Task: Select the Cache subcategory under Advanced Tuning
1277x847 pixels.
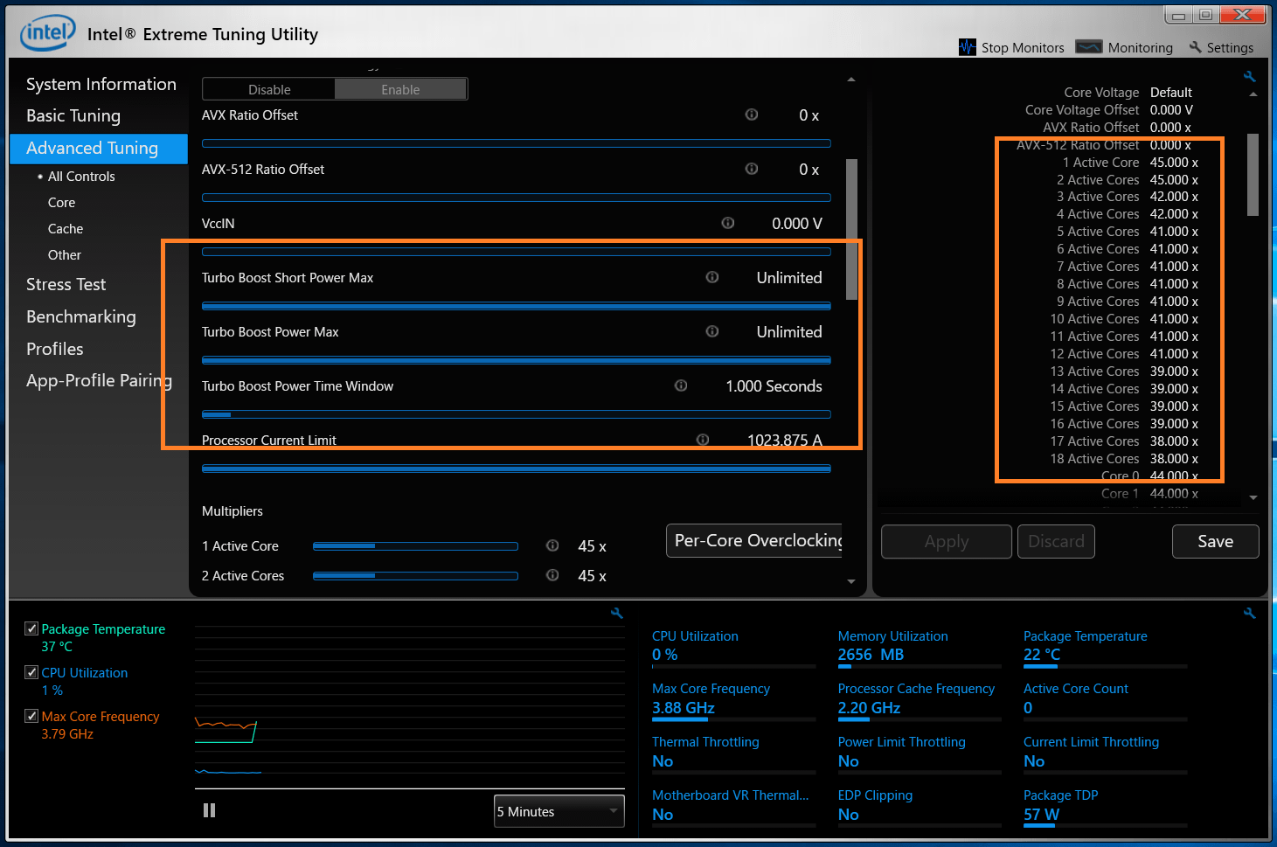Action: pos(66,228)
